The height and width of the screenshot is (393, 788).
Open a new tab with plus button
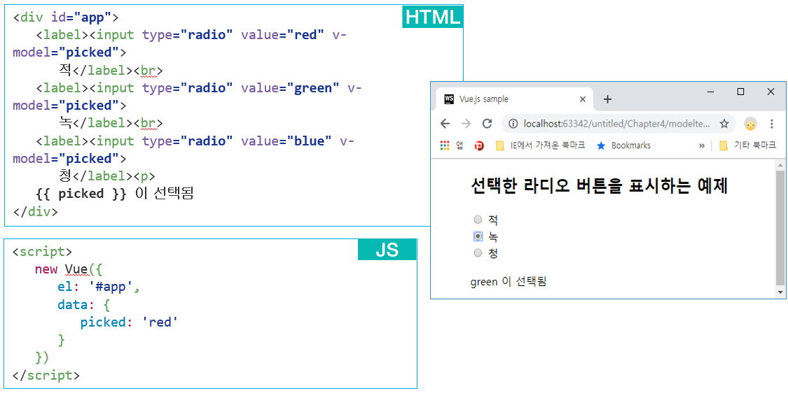click(607, 99)
